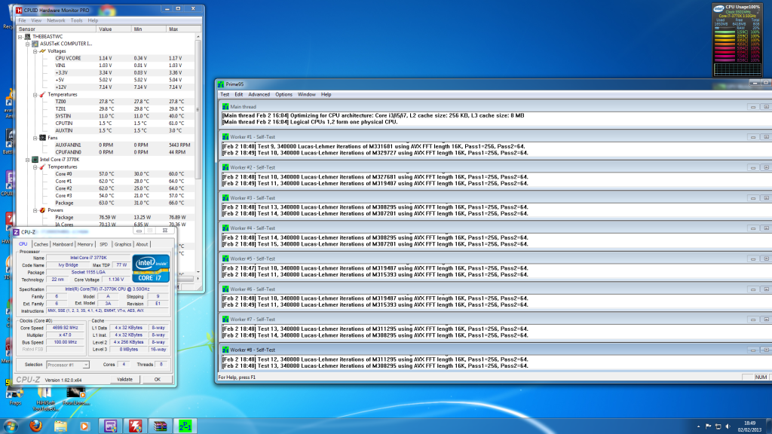This screenshot has height=434, width=772.
Task: Switch to CPU-Z via its taskbar button
Action: click(x=110, y=426)
